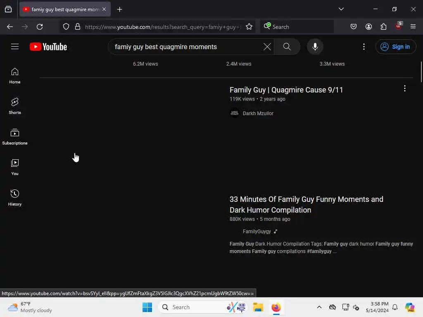Expand the list all tabs chevron
This screenshot has width=423, height=317.
click(x=341, y=9)
